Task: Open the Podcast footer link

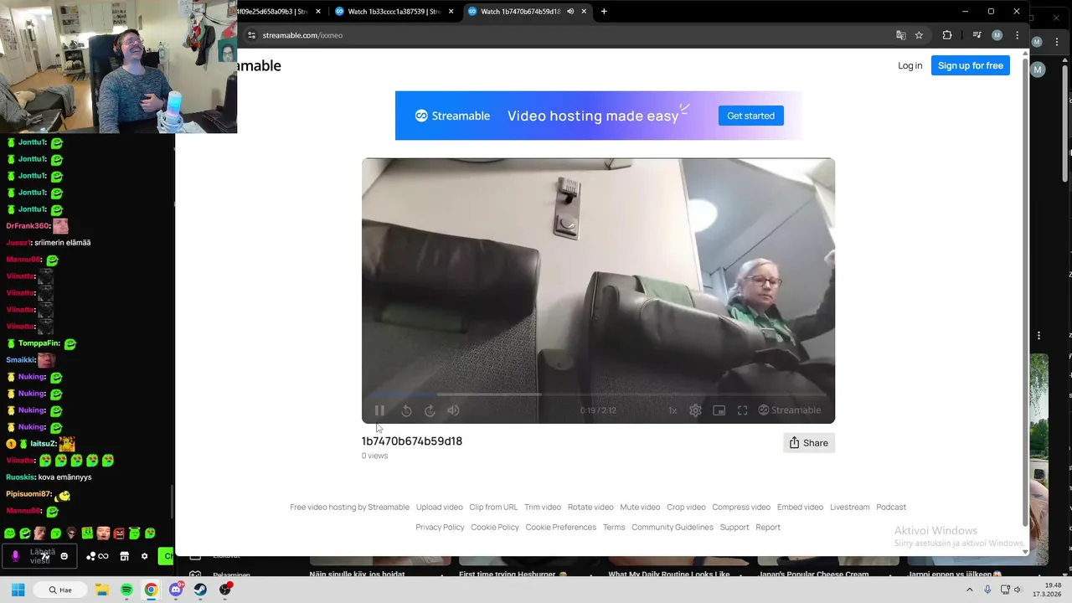Action: (891, 507)
